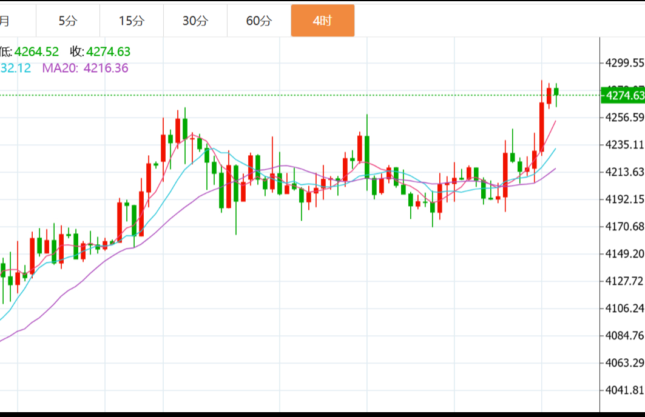
Task: Click the green current price tag on axis
Action: 624,95
